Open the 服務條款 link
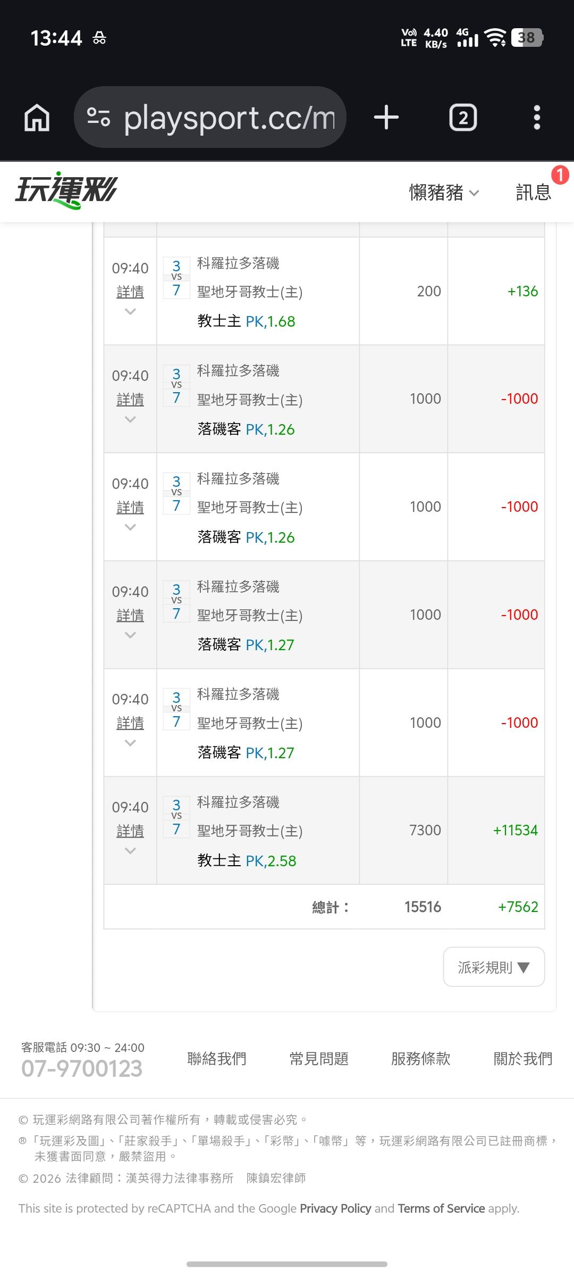 (x=420, y=1059)
